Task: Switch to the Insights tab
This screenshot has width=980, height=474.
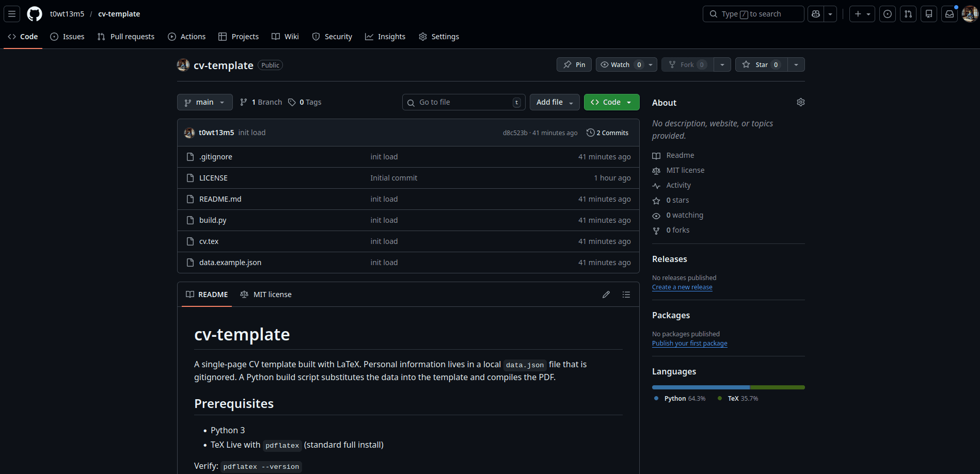Action: click(x=385, y=37)
